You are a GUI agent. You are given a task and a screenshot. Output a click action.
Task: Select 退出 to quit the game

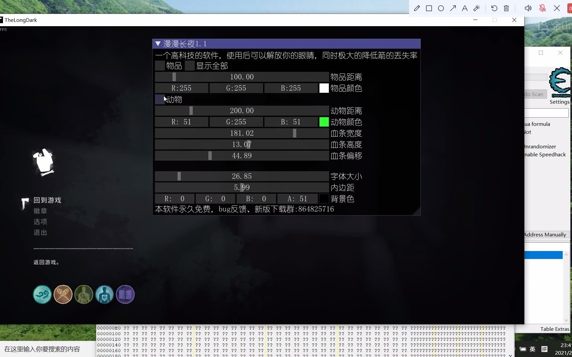[x=40, y=232]
